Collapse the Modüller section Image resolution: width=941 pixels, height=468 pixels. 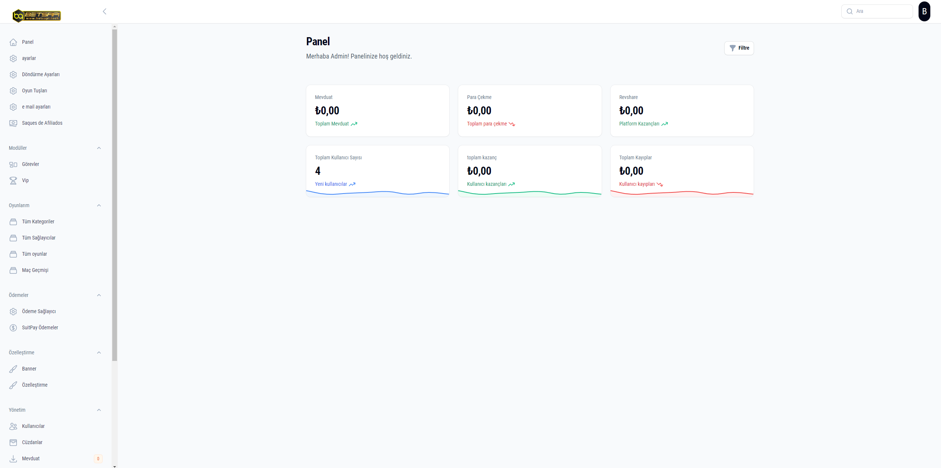pyautogui.click(x=99, y=148)
